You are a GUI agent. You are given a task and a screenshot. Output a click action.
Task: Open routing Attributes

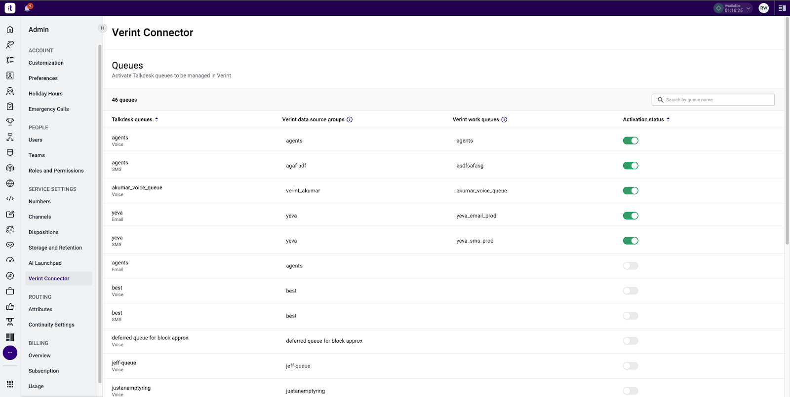tap(40, 309)
